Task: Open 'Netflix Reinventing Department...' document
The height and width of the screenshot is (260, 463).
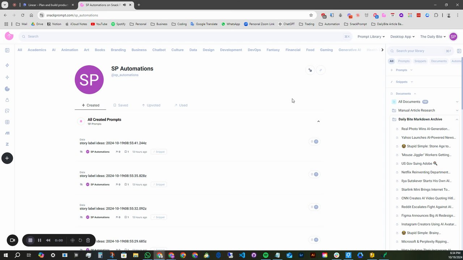Action: tap(426, 172)
